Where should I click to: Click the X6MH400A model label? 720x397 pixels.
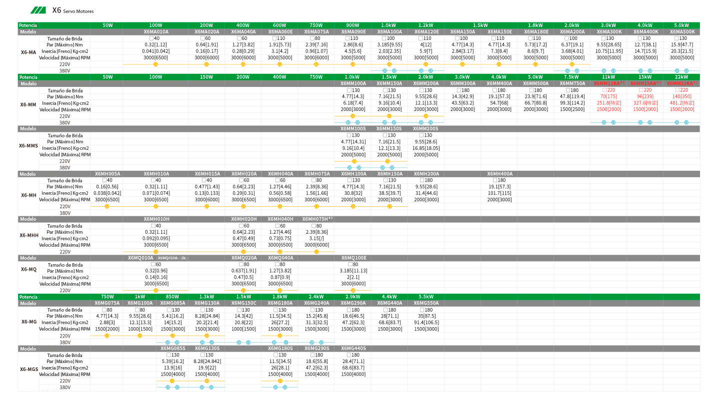(x=499, y=174)
